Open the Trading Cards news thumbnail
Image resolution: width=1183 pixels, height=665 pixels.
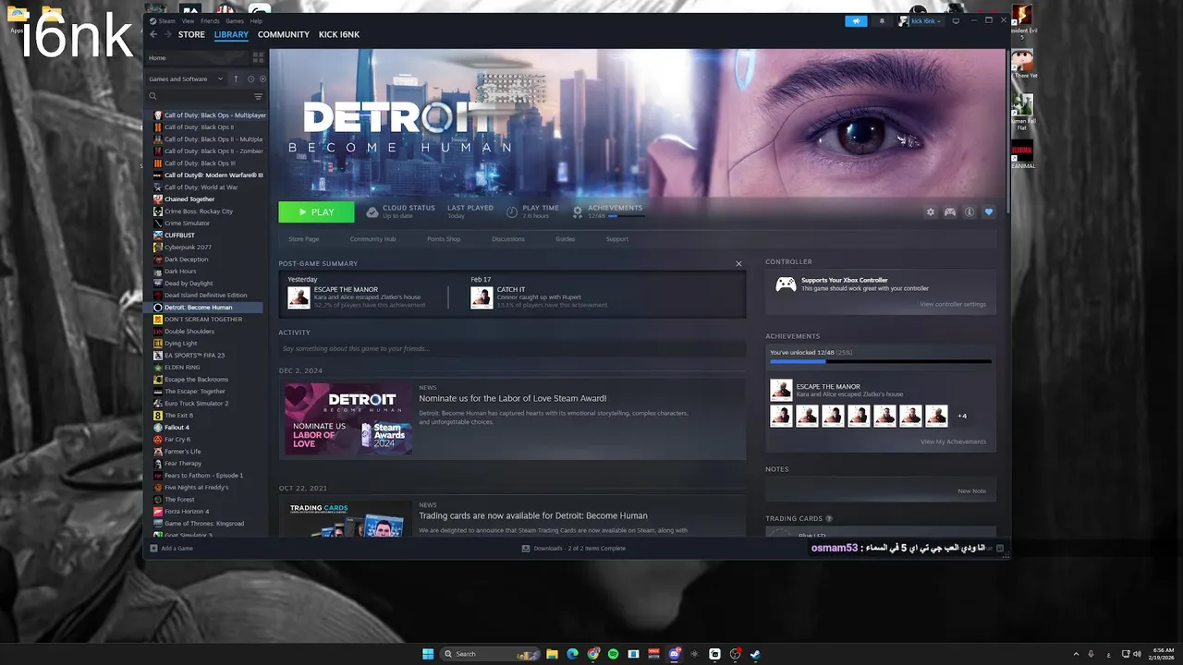(x=348, y=518)
